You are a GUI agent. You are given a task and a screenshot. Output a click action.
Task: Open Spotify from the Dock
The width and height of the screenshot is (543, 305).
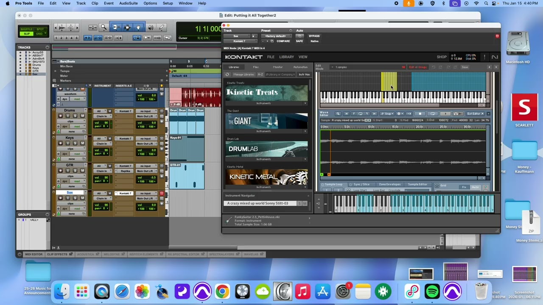tap(432, 291)
